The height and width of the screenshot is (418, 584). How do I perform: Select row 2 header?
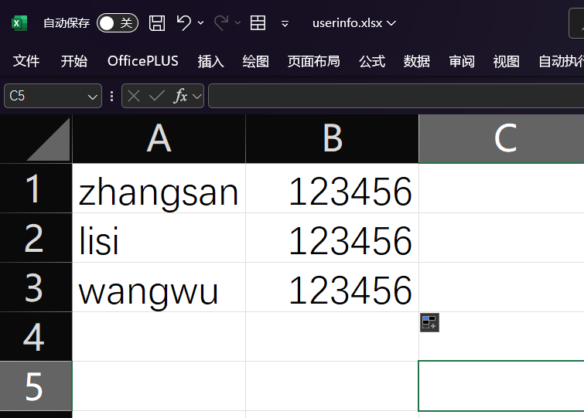[36, 238]
